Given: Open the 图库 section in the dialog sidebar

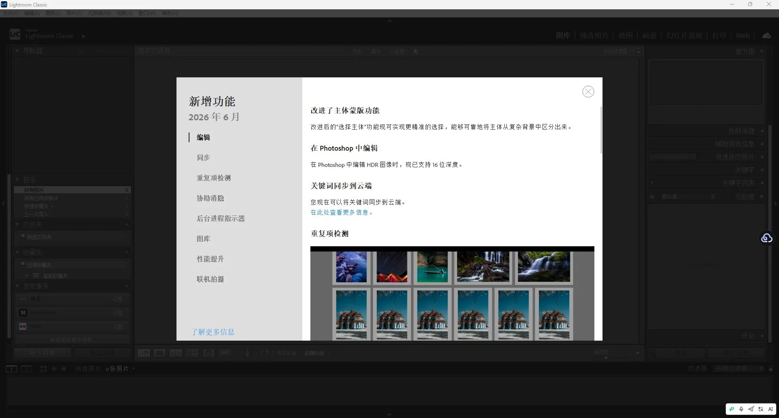Looking at the screenshot, I should click(203, 239).
